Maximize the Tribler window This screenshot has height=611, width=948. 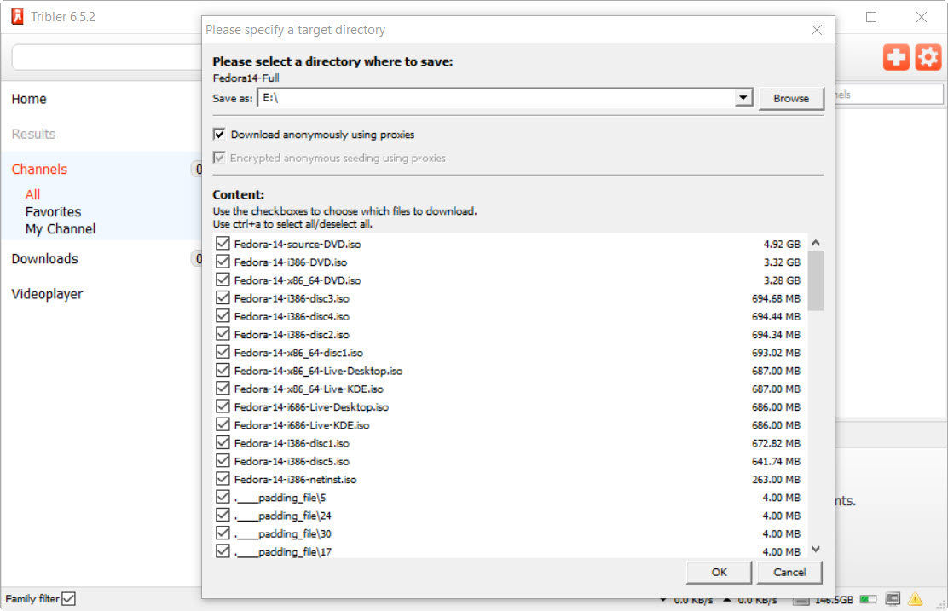point(871,17)
